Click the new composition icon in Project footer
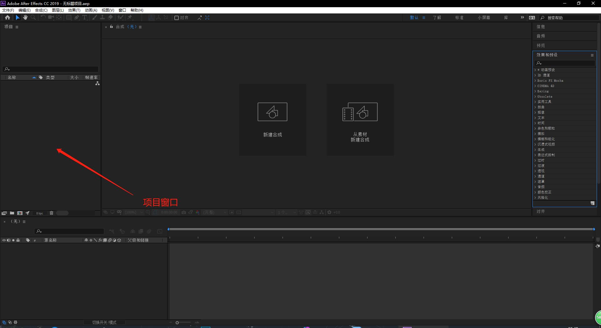 [x=20, y=213]
